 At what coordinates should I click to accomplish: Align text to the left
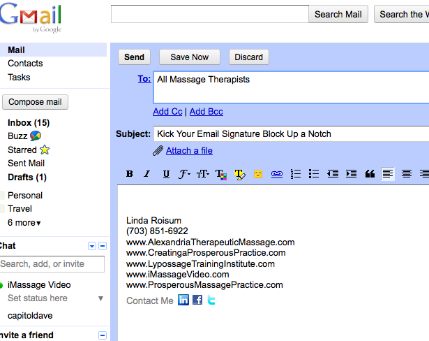(x=388, y=174)
